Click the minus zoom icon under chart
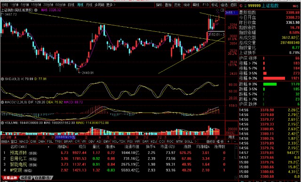The height and width of the screenshot is (182, 301). tap(235, 141)
